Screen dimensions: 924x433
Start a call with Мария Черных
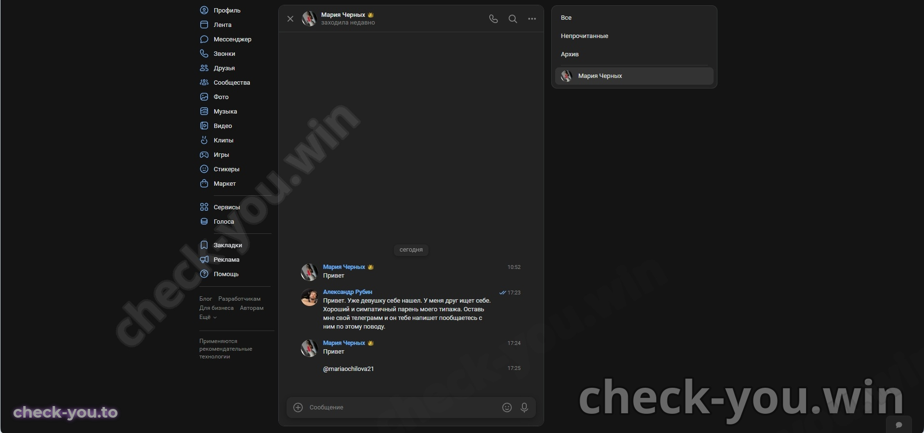point(493,19)
